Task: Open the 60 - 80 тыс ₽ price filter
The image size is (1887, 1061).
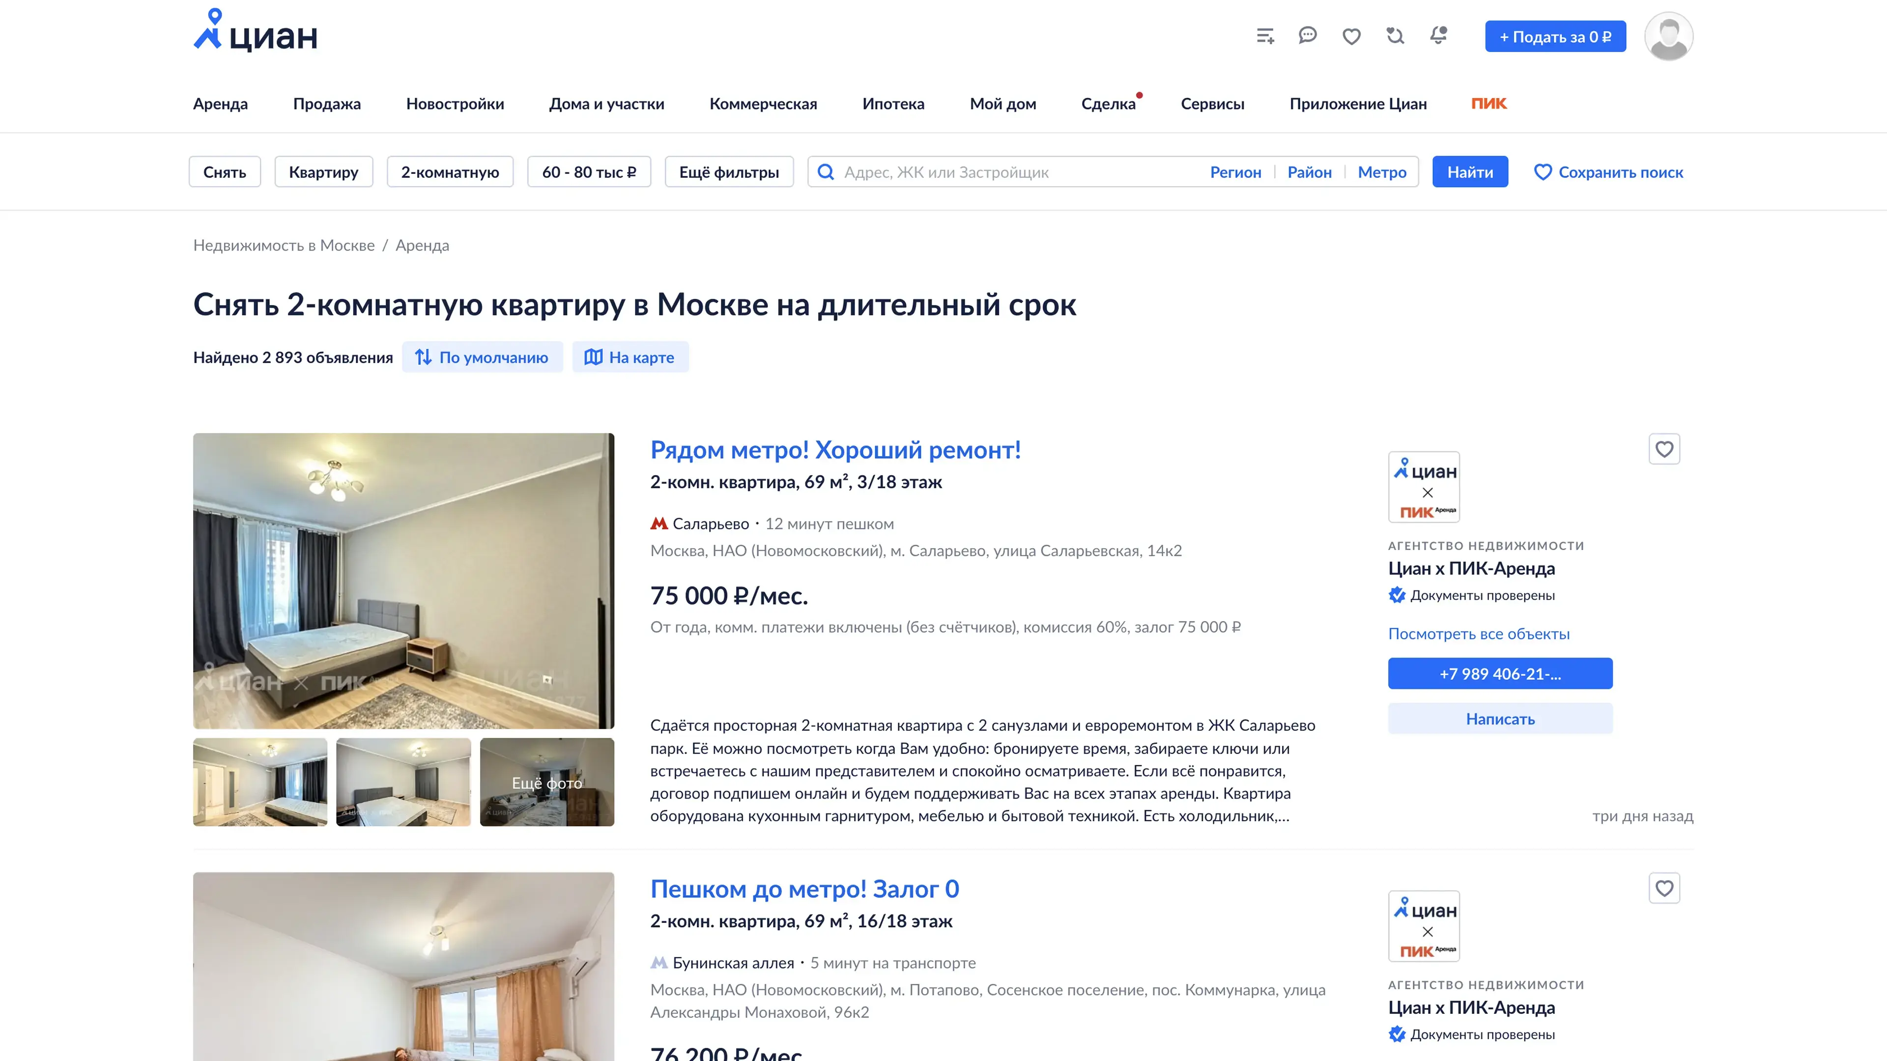Action: point(589,172)
